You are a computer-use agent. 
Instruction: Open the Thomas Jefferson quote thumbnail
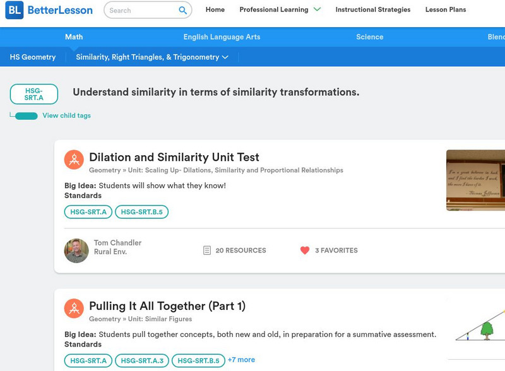click(475, 180)
